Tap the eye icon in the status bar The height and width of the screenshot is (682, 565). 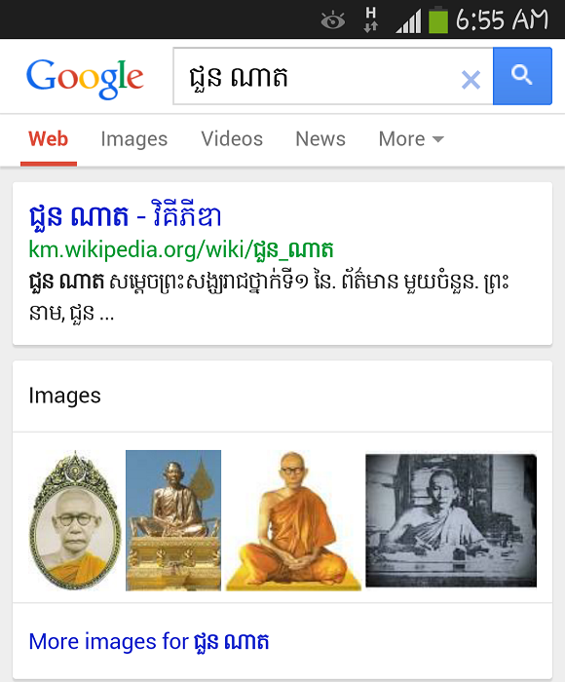333,20
